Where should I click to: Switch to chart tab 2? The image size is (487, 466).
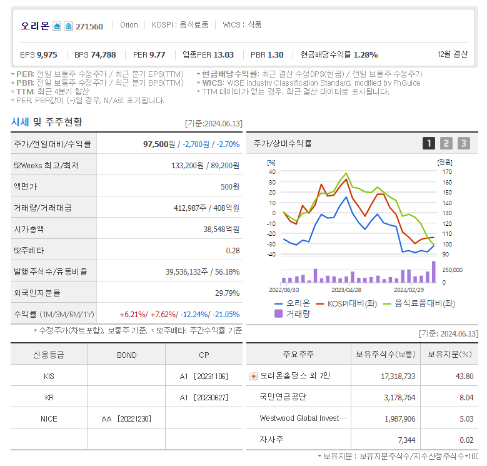click(x=446, y=143)
